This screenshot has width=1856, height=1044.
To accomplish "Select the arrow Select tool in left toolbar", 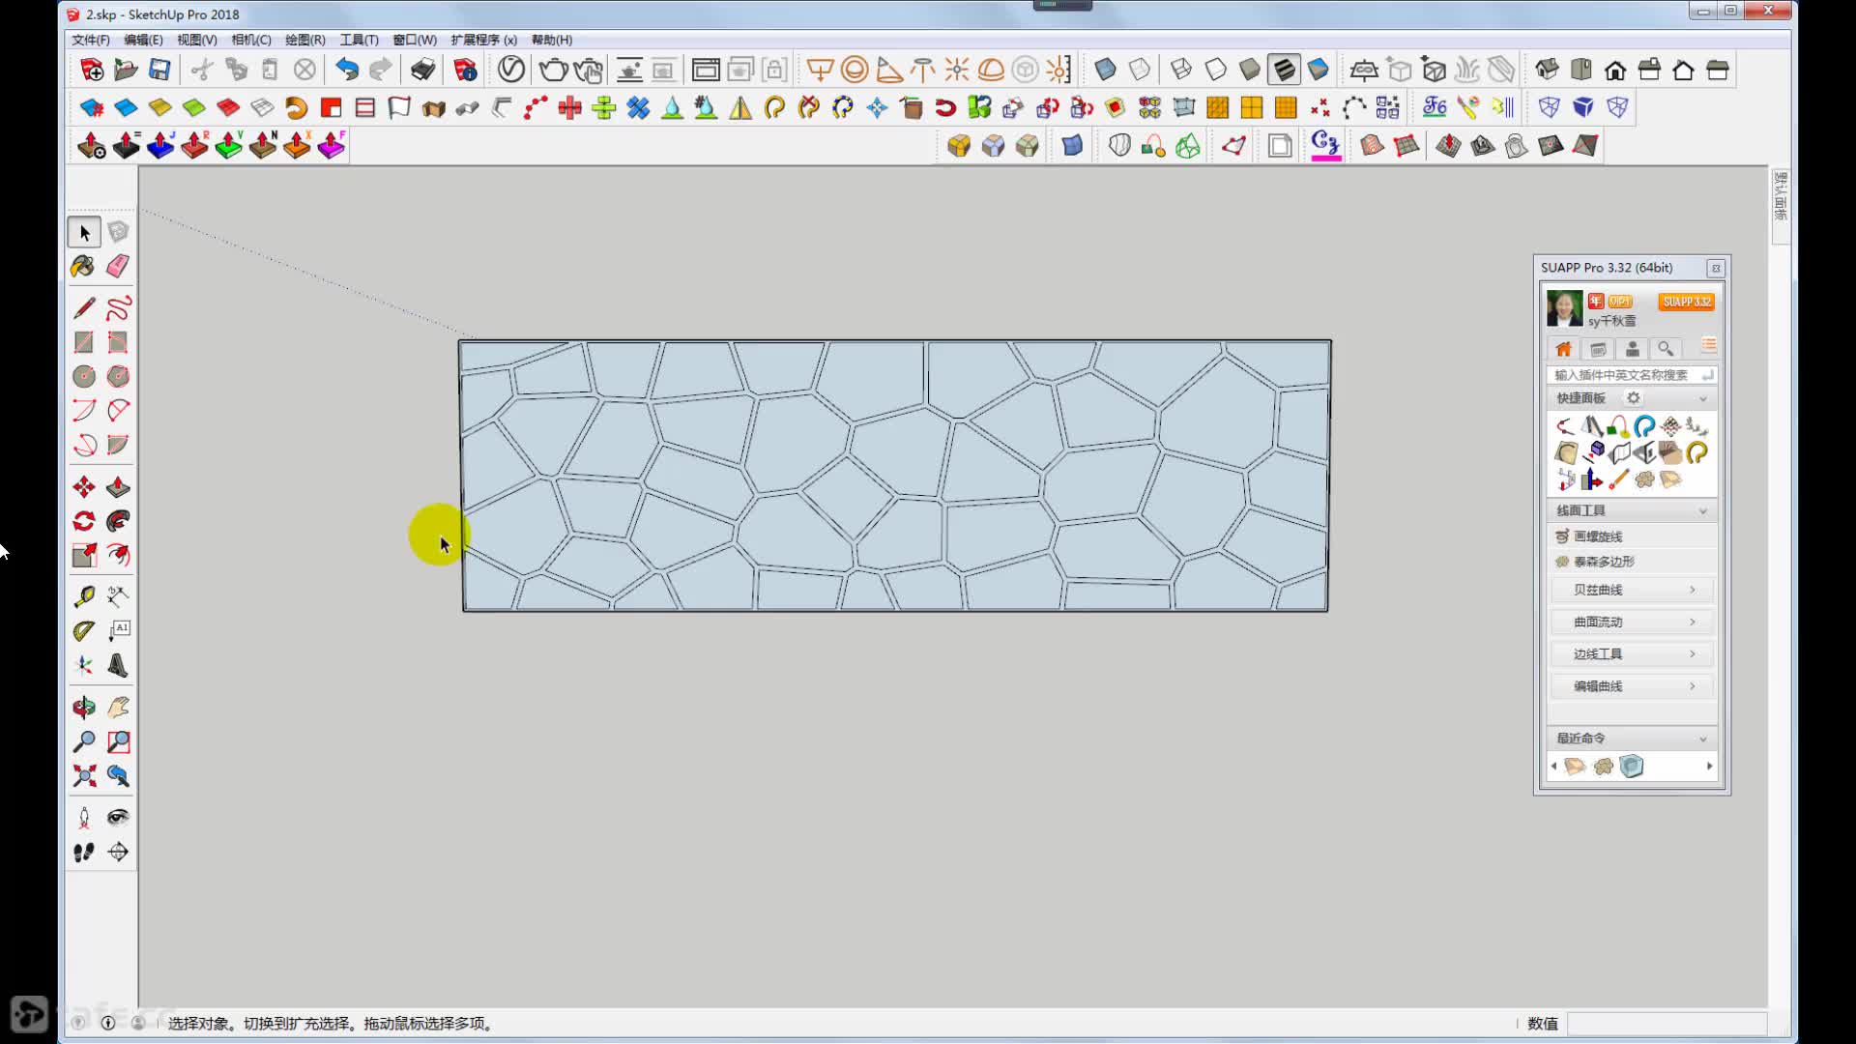I will [84, 232].
